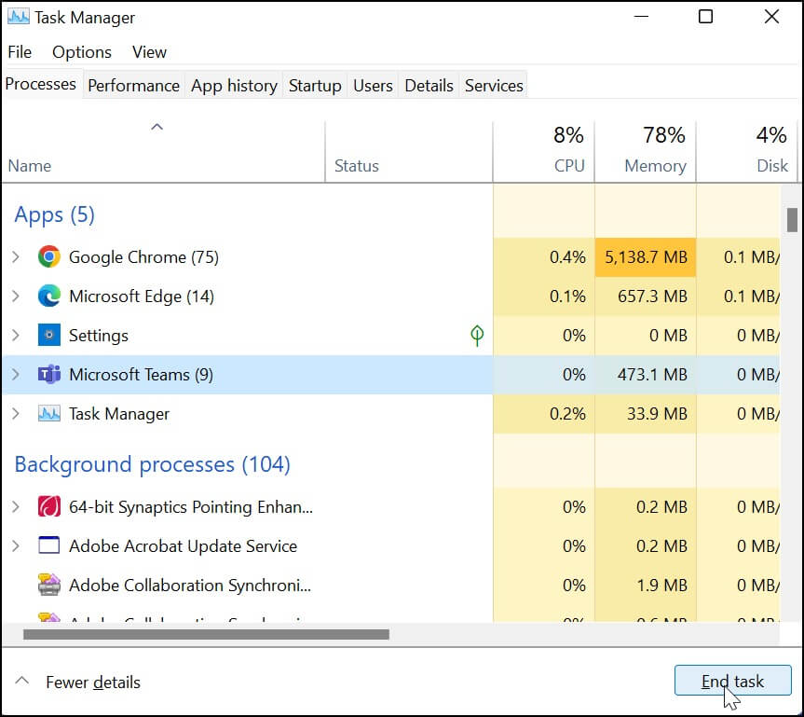Switch to the Details tab
This screenshot has width=804, height=717.
pos(429,85)
